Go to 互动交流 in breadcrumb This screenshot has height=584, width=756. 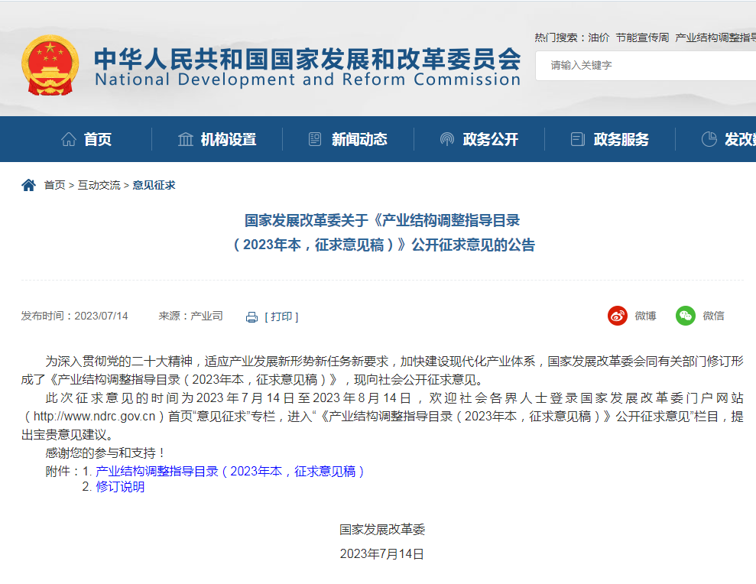(x=99, y=185)
